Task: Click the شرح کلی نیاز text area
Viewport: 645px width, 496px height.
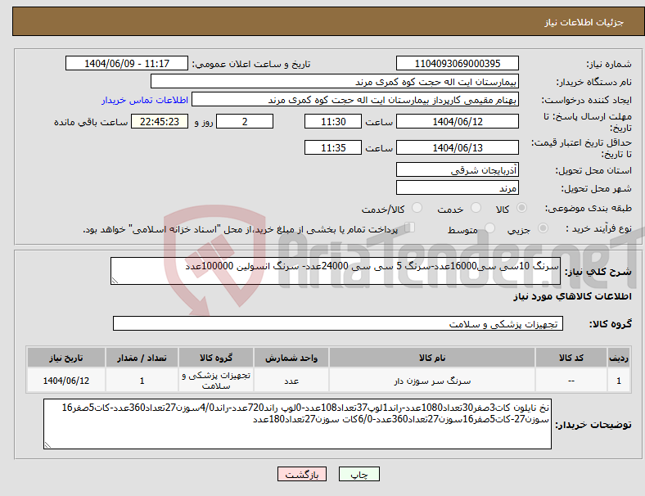Action: click(336, 271)
